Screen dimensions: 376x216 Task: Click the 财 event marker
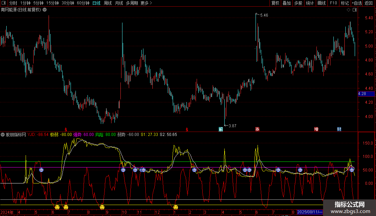click(339, 129)
